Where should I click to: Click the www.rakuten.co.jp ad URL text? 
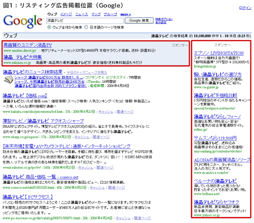click(x=17, y=63)
